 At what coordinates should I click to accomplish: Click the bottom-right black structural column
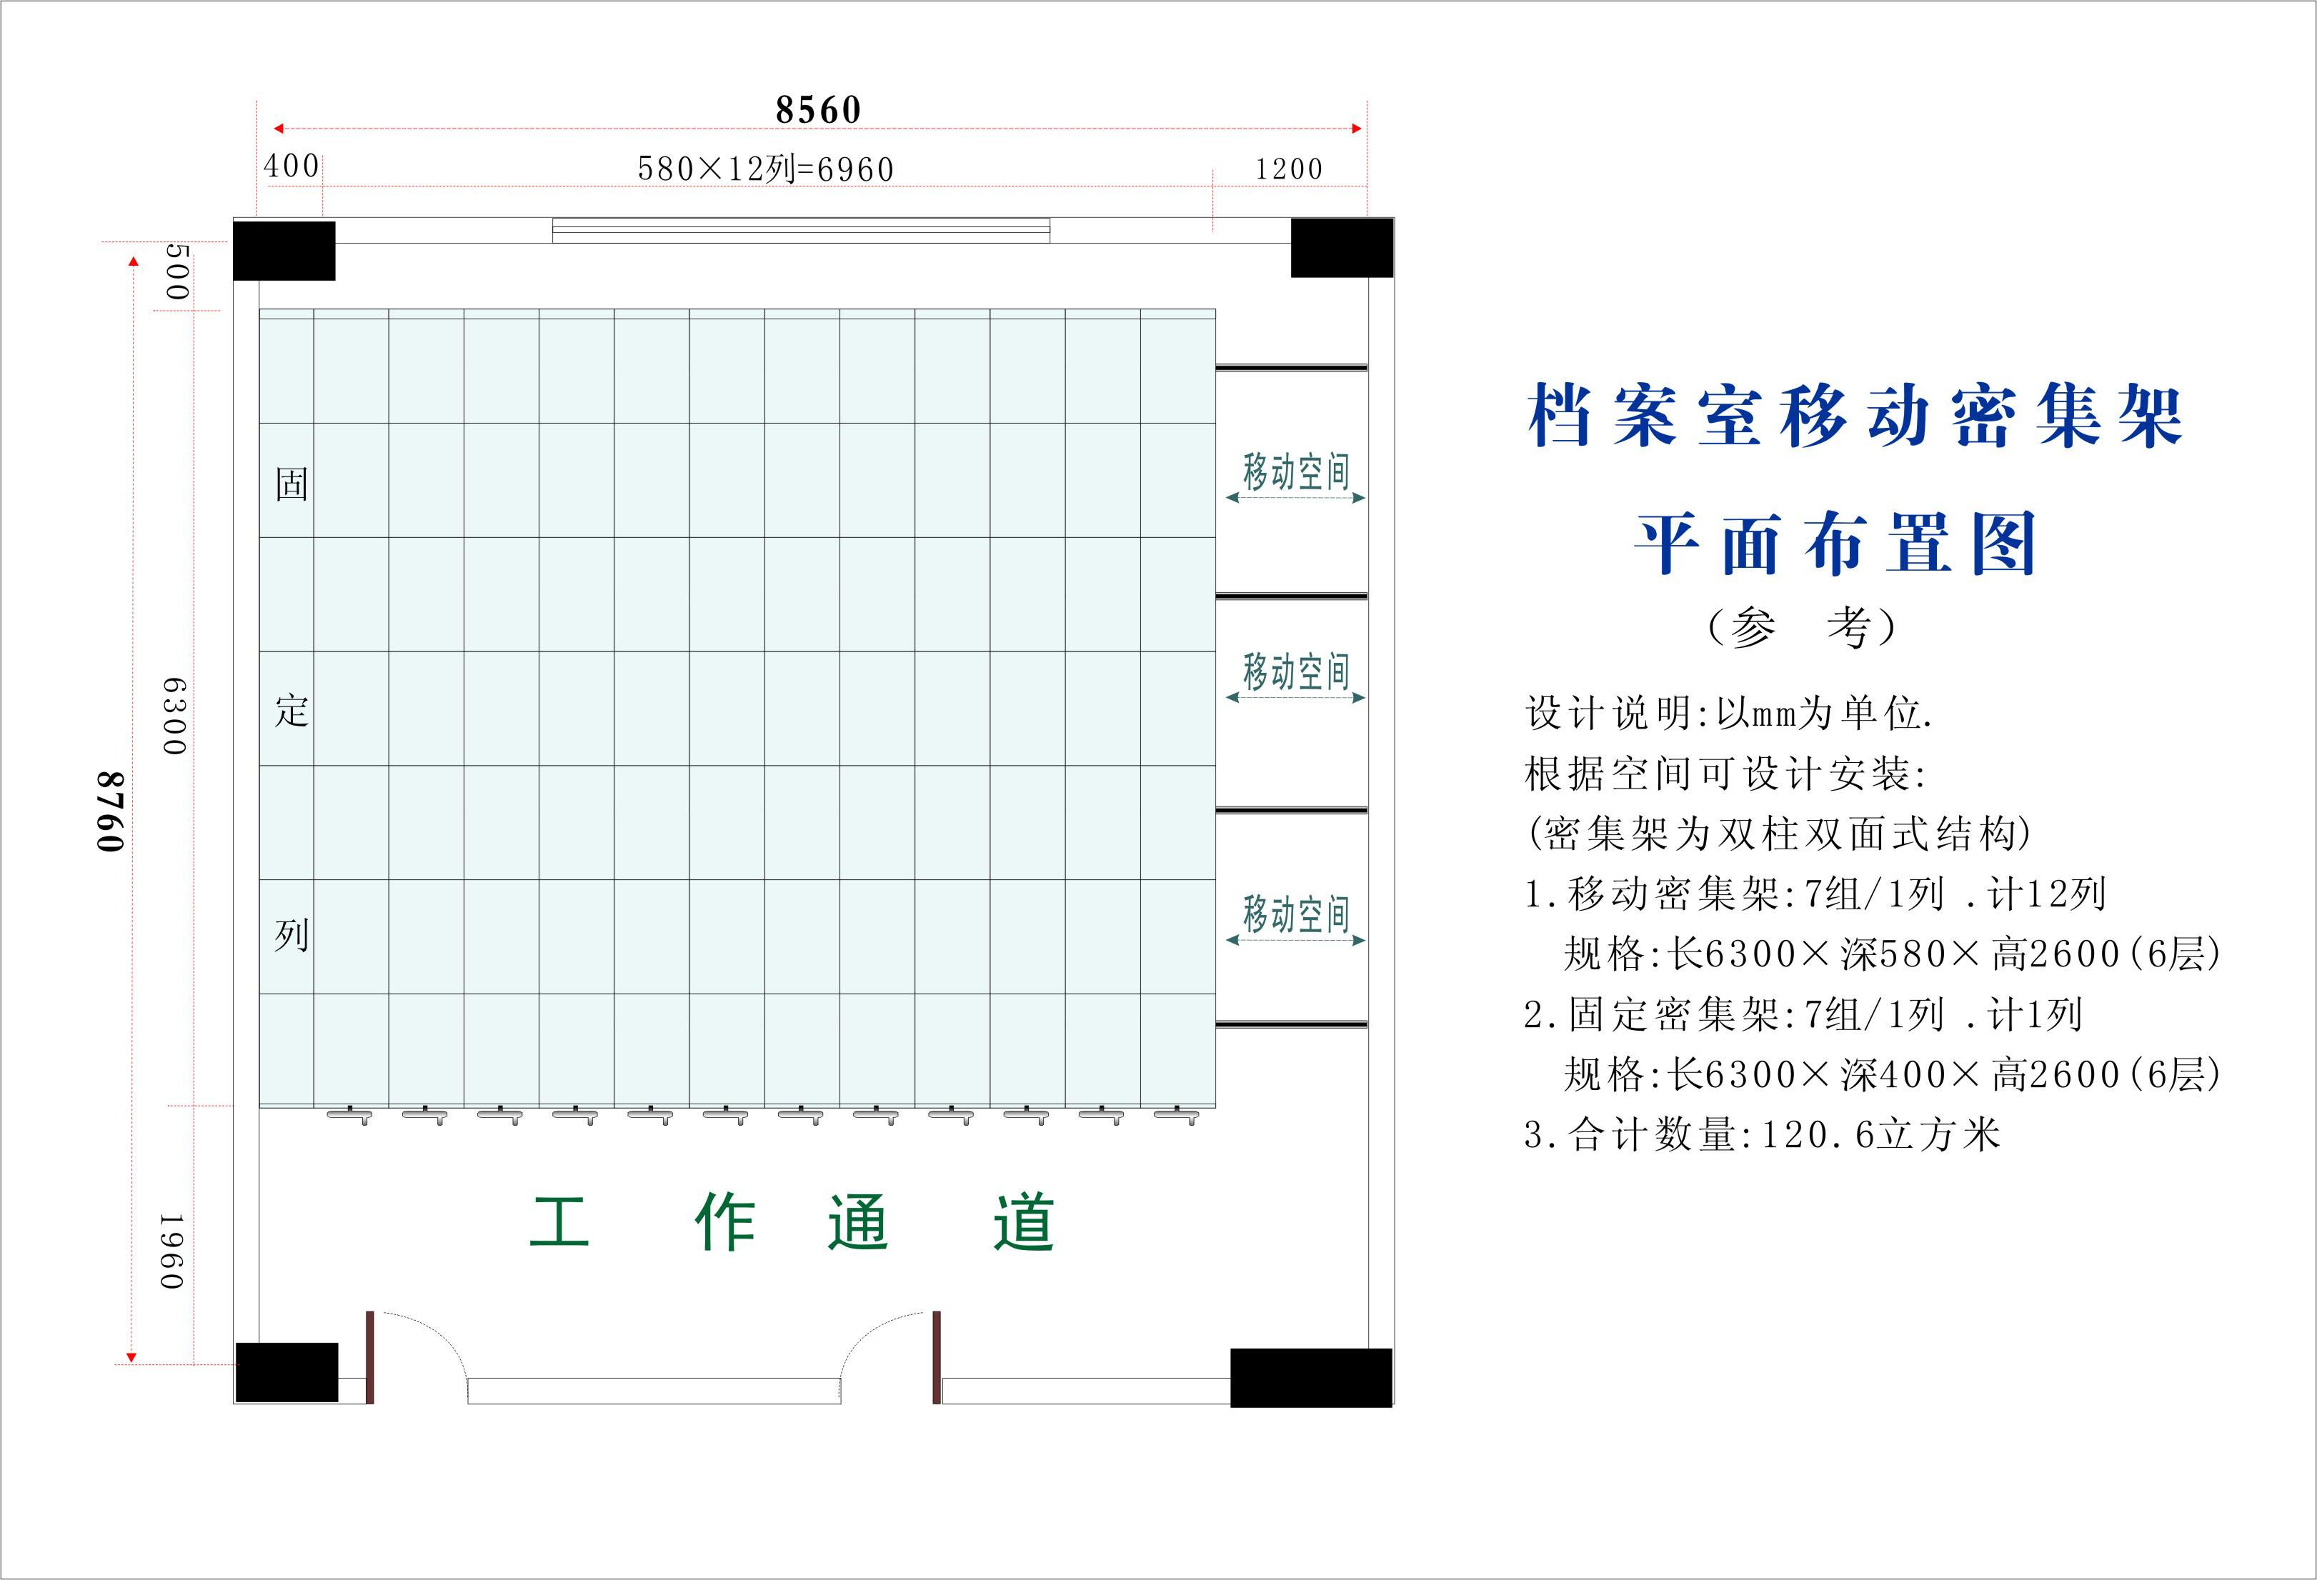click(1311, 1378)
